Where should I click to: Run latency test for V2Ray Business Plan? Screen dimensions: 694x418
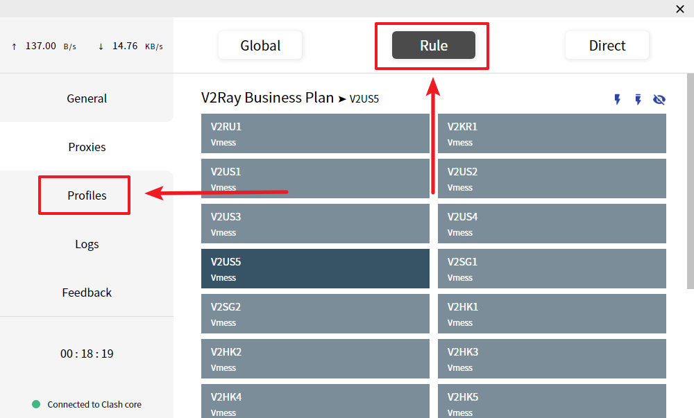(x=618, y=99)
